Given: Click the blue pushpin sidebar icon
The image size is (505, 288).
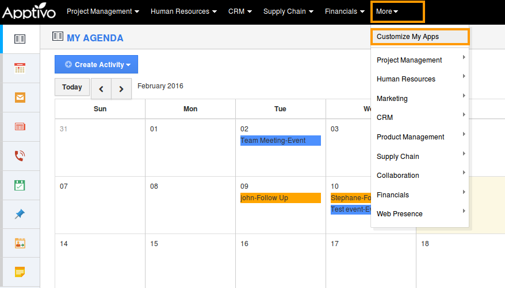Looking at the screenshot, I should tap(20, 214).
